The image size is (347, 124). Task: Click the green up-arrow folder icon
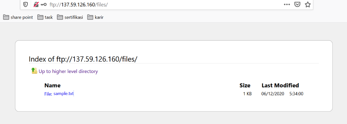[34, 71]
